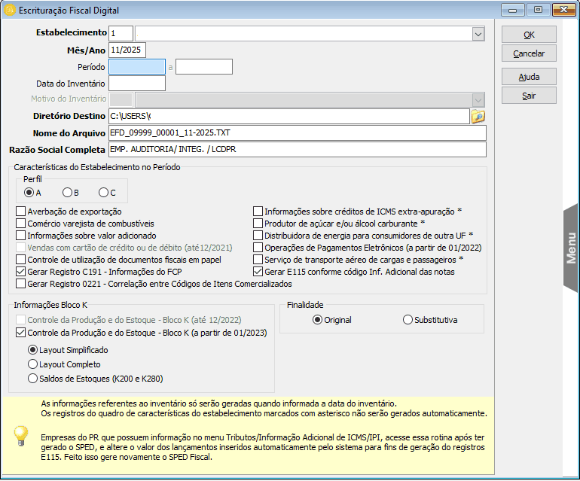Choose Substitutiva as Finalidade

[x=408, y=320]
